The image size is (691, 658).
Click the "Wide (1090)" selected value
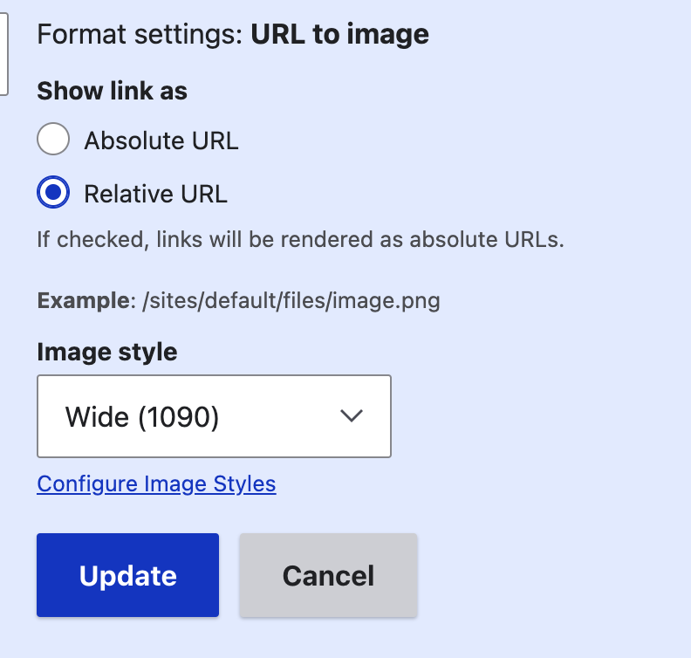tap(141, 417)
